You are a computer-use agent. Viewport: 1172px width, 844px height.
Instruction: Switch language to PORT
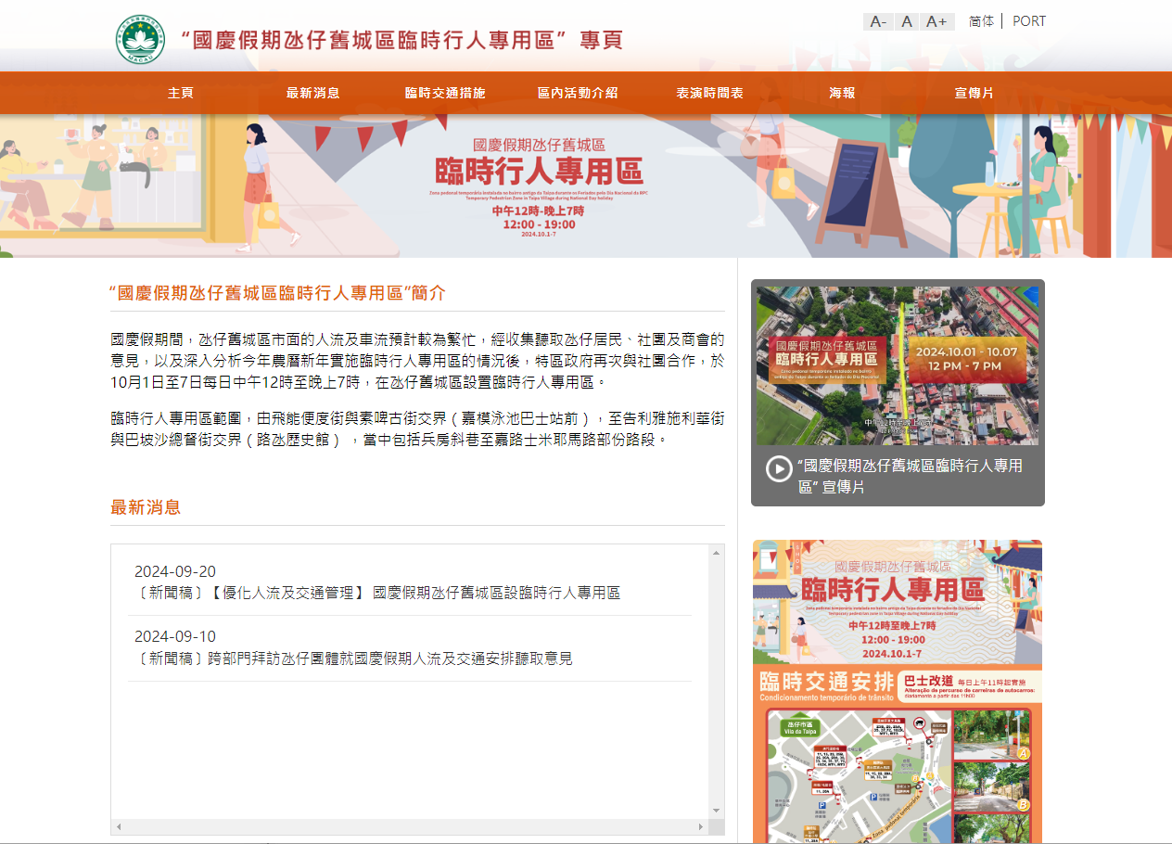point(1029,21)
